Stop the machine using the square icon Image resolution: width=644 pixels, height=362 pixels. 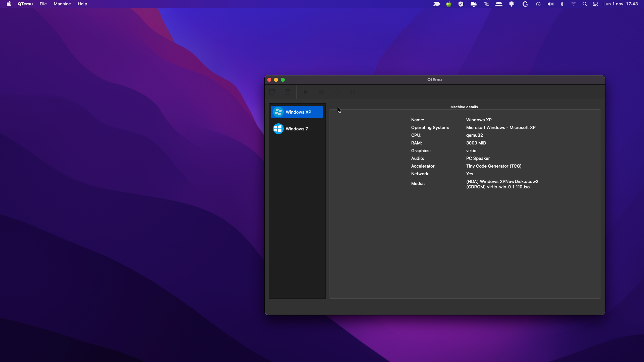(x=322, y=92)
